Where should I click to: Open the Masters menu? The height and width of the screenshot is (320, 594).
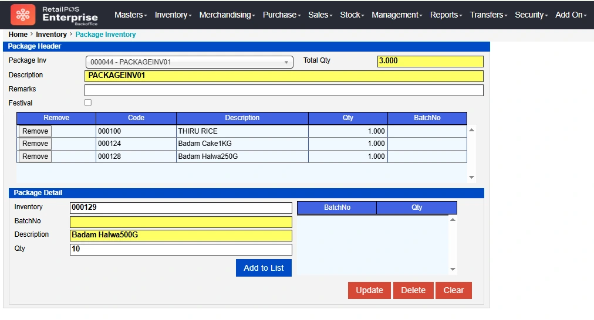[x=131, y=15]
